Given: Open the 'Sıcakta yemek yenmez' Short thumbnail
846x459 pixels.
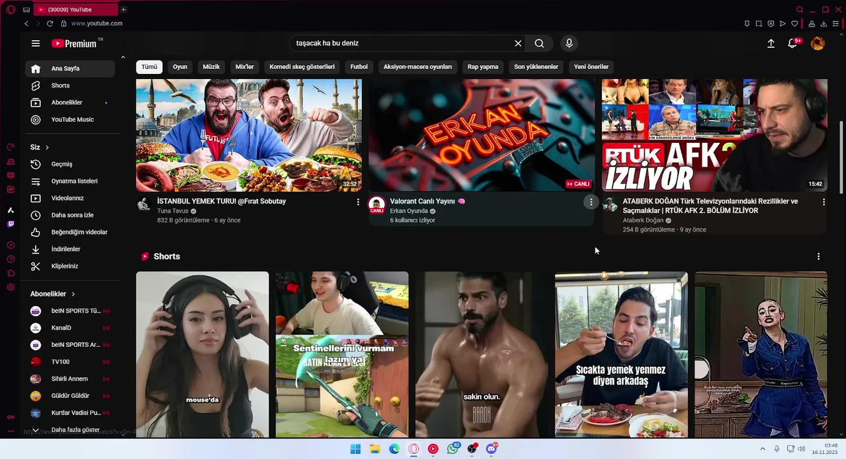Looking at the screenshot, I should (621, 354).
